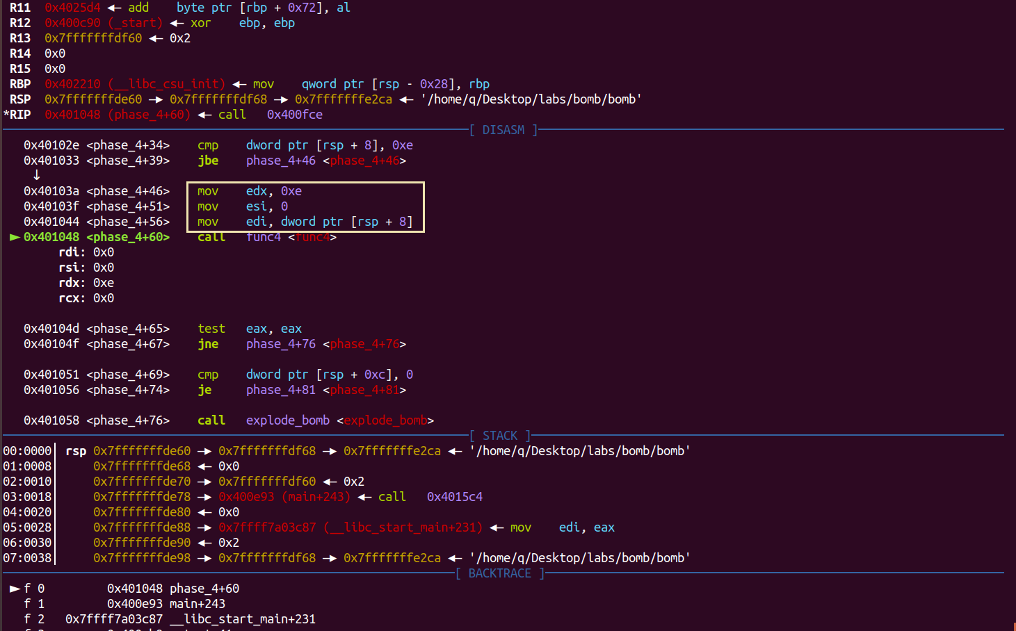Click the BACKTRACE panel header
1016x631 pixels.
[x=499, y=573]
